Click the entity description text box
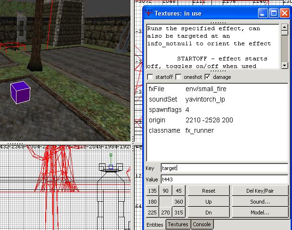 (x=213, y=46)
